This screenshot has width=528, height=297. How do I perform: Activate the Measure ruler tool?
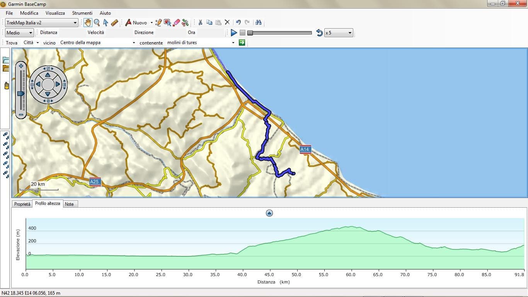click(114, 22)
